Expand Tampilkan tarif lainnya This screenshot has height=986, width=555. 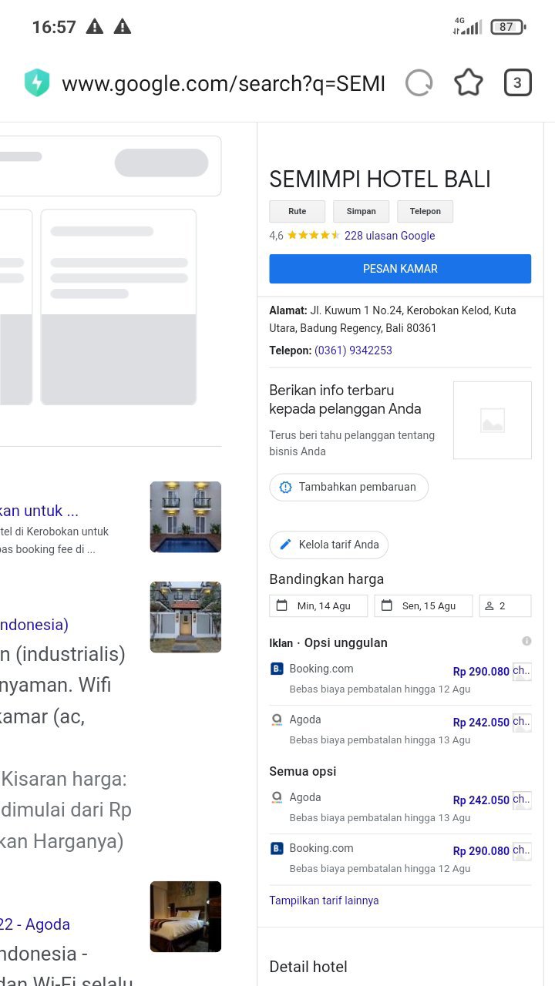coord(324,900)
